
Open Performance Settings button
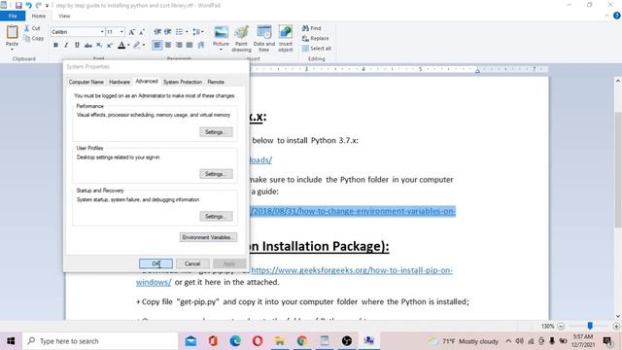[x=216, y=132]
